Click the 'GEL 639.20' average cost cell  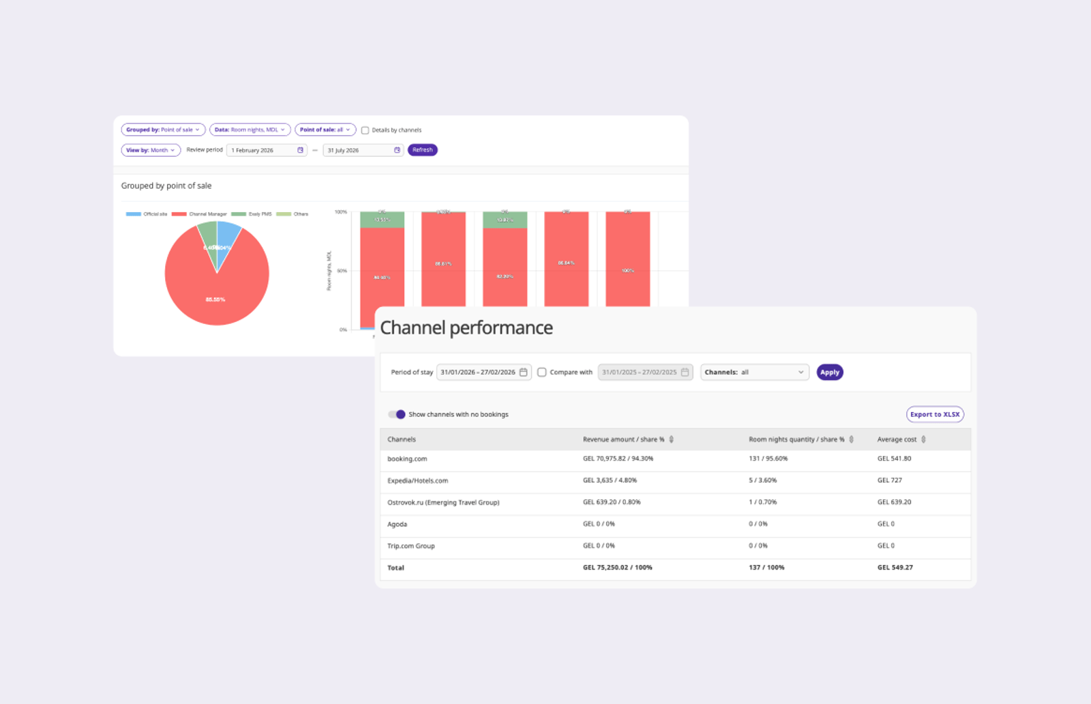894,503
